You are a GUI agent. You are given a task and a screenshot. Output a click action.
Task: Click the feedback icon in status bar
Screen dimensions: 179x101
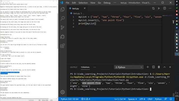point(166,99)
